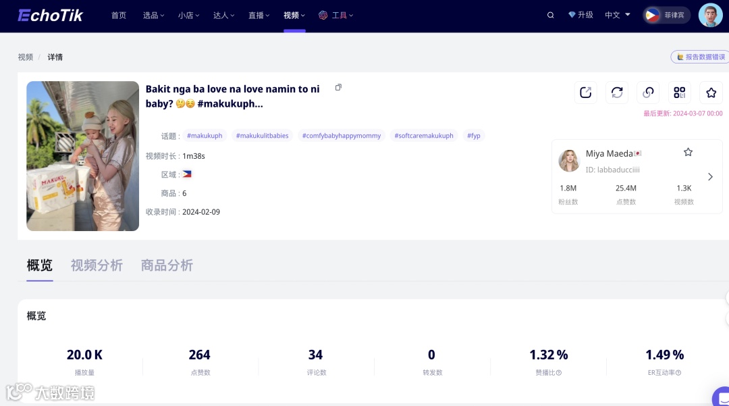Expand creator card with the right chevron

710,177
